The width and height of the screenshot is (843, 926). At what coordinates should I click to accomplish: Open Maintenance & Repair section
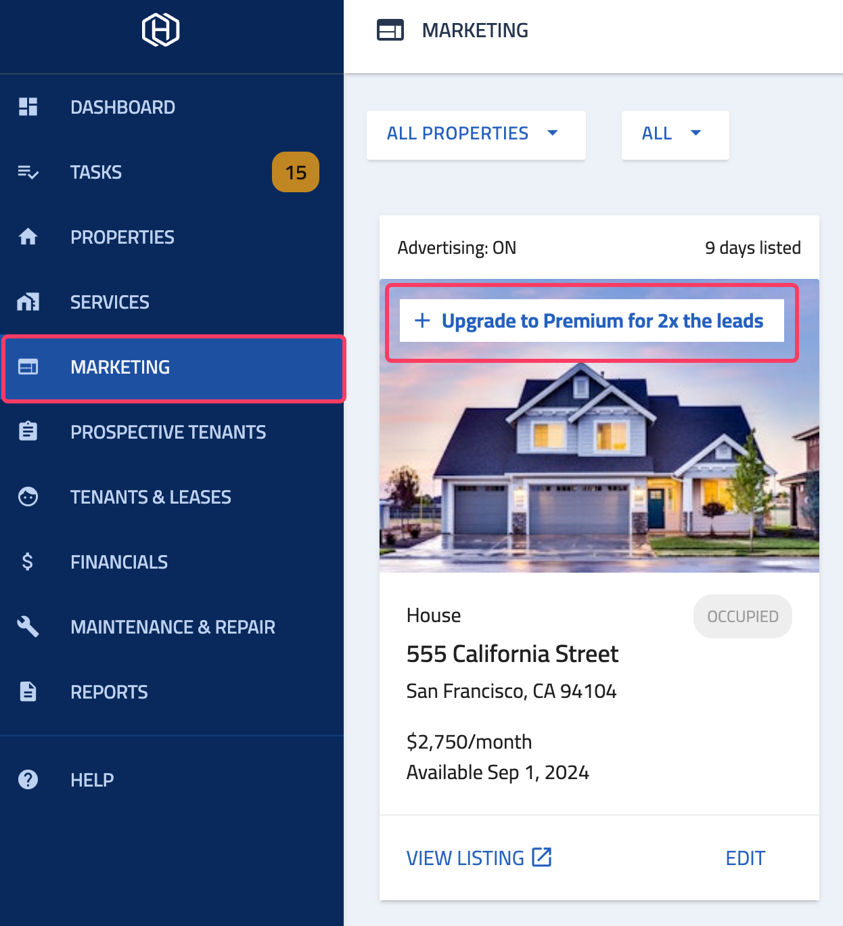click(172, 627)
